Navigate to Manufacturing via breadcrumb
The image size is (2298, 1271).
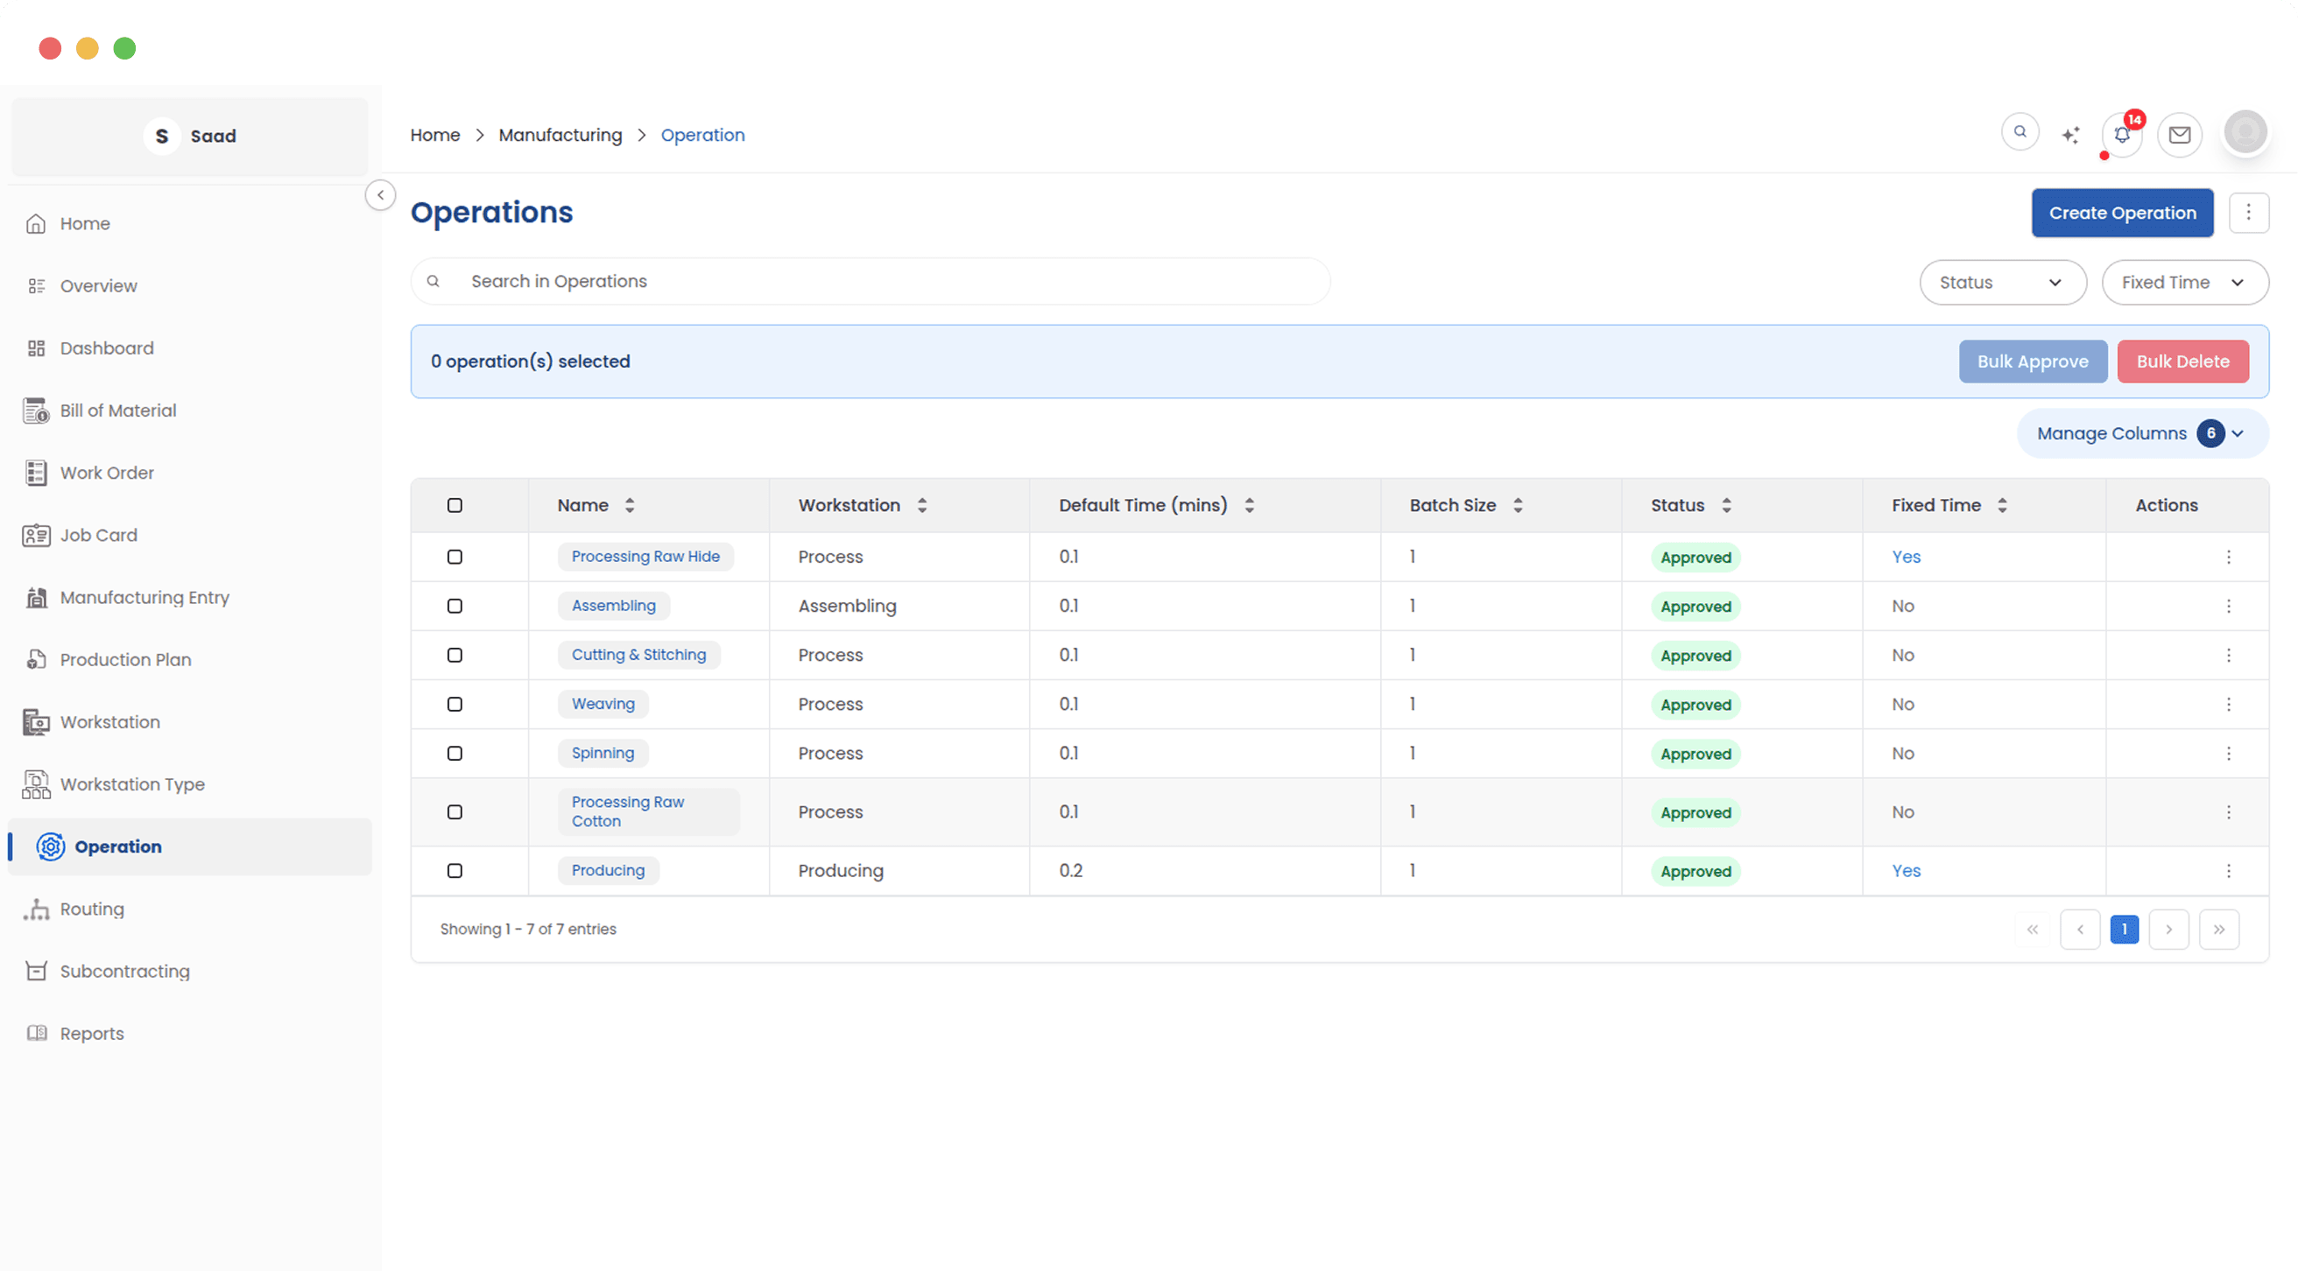click(x=561, y=135)
